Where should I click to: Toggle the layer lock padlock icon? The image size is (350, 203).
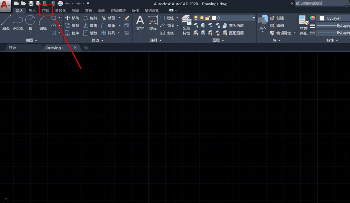click(207, 18)
